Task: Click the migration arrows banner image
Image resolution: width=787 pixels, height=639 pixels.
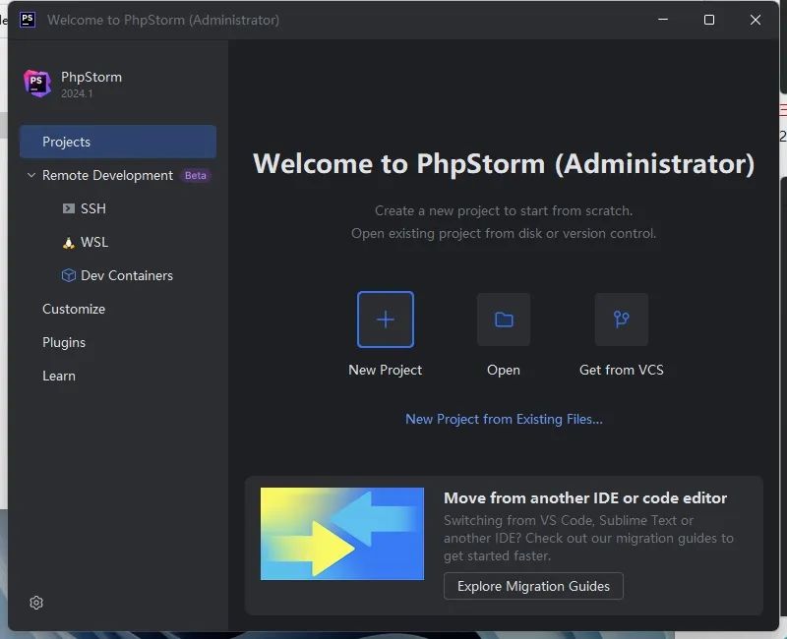Action: tap(342, 534)
